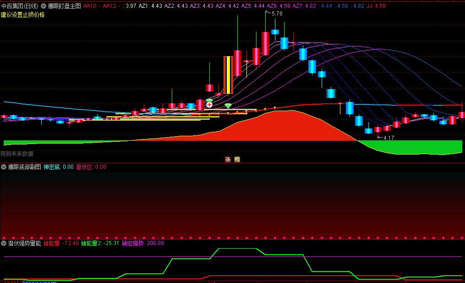Click the AZ1: 4.43 value
This screenshot has height=283, width=465.
150,6
